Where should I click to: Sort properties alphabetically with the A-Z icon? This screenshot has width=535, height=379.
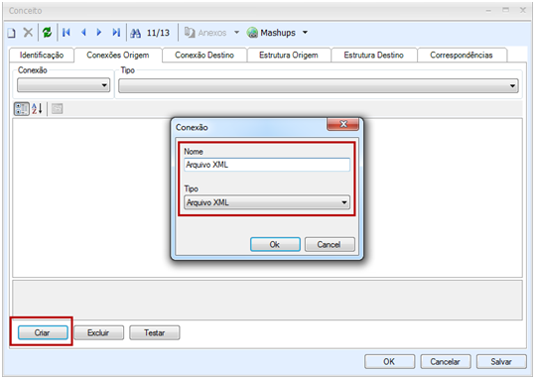pyautogui.click(x=37, y=109)
